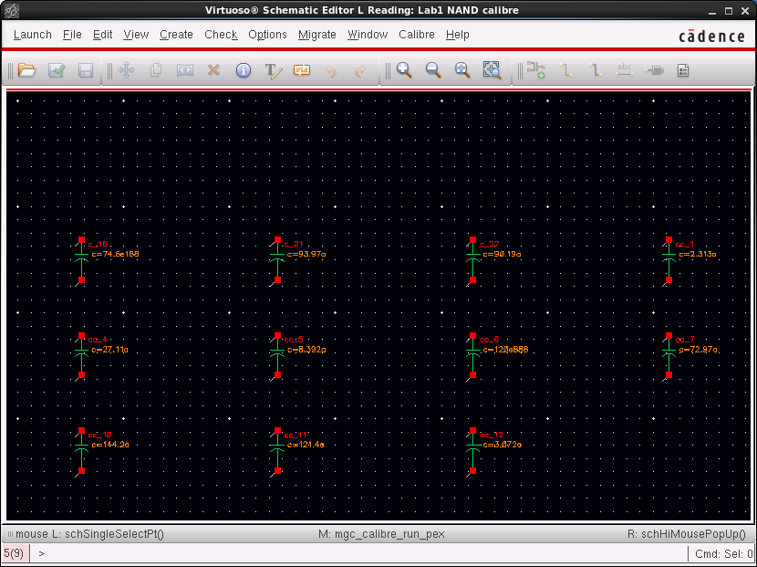This screenshot has width=757, height=567.
Task: Minimize the Virtuoso window
Action: point(712,12)
